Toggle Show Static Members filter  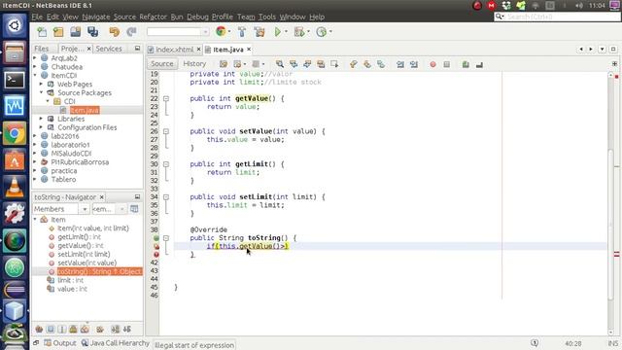pyautogui.click(x=62, y=329)
